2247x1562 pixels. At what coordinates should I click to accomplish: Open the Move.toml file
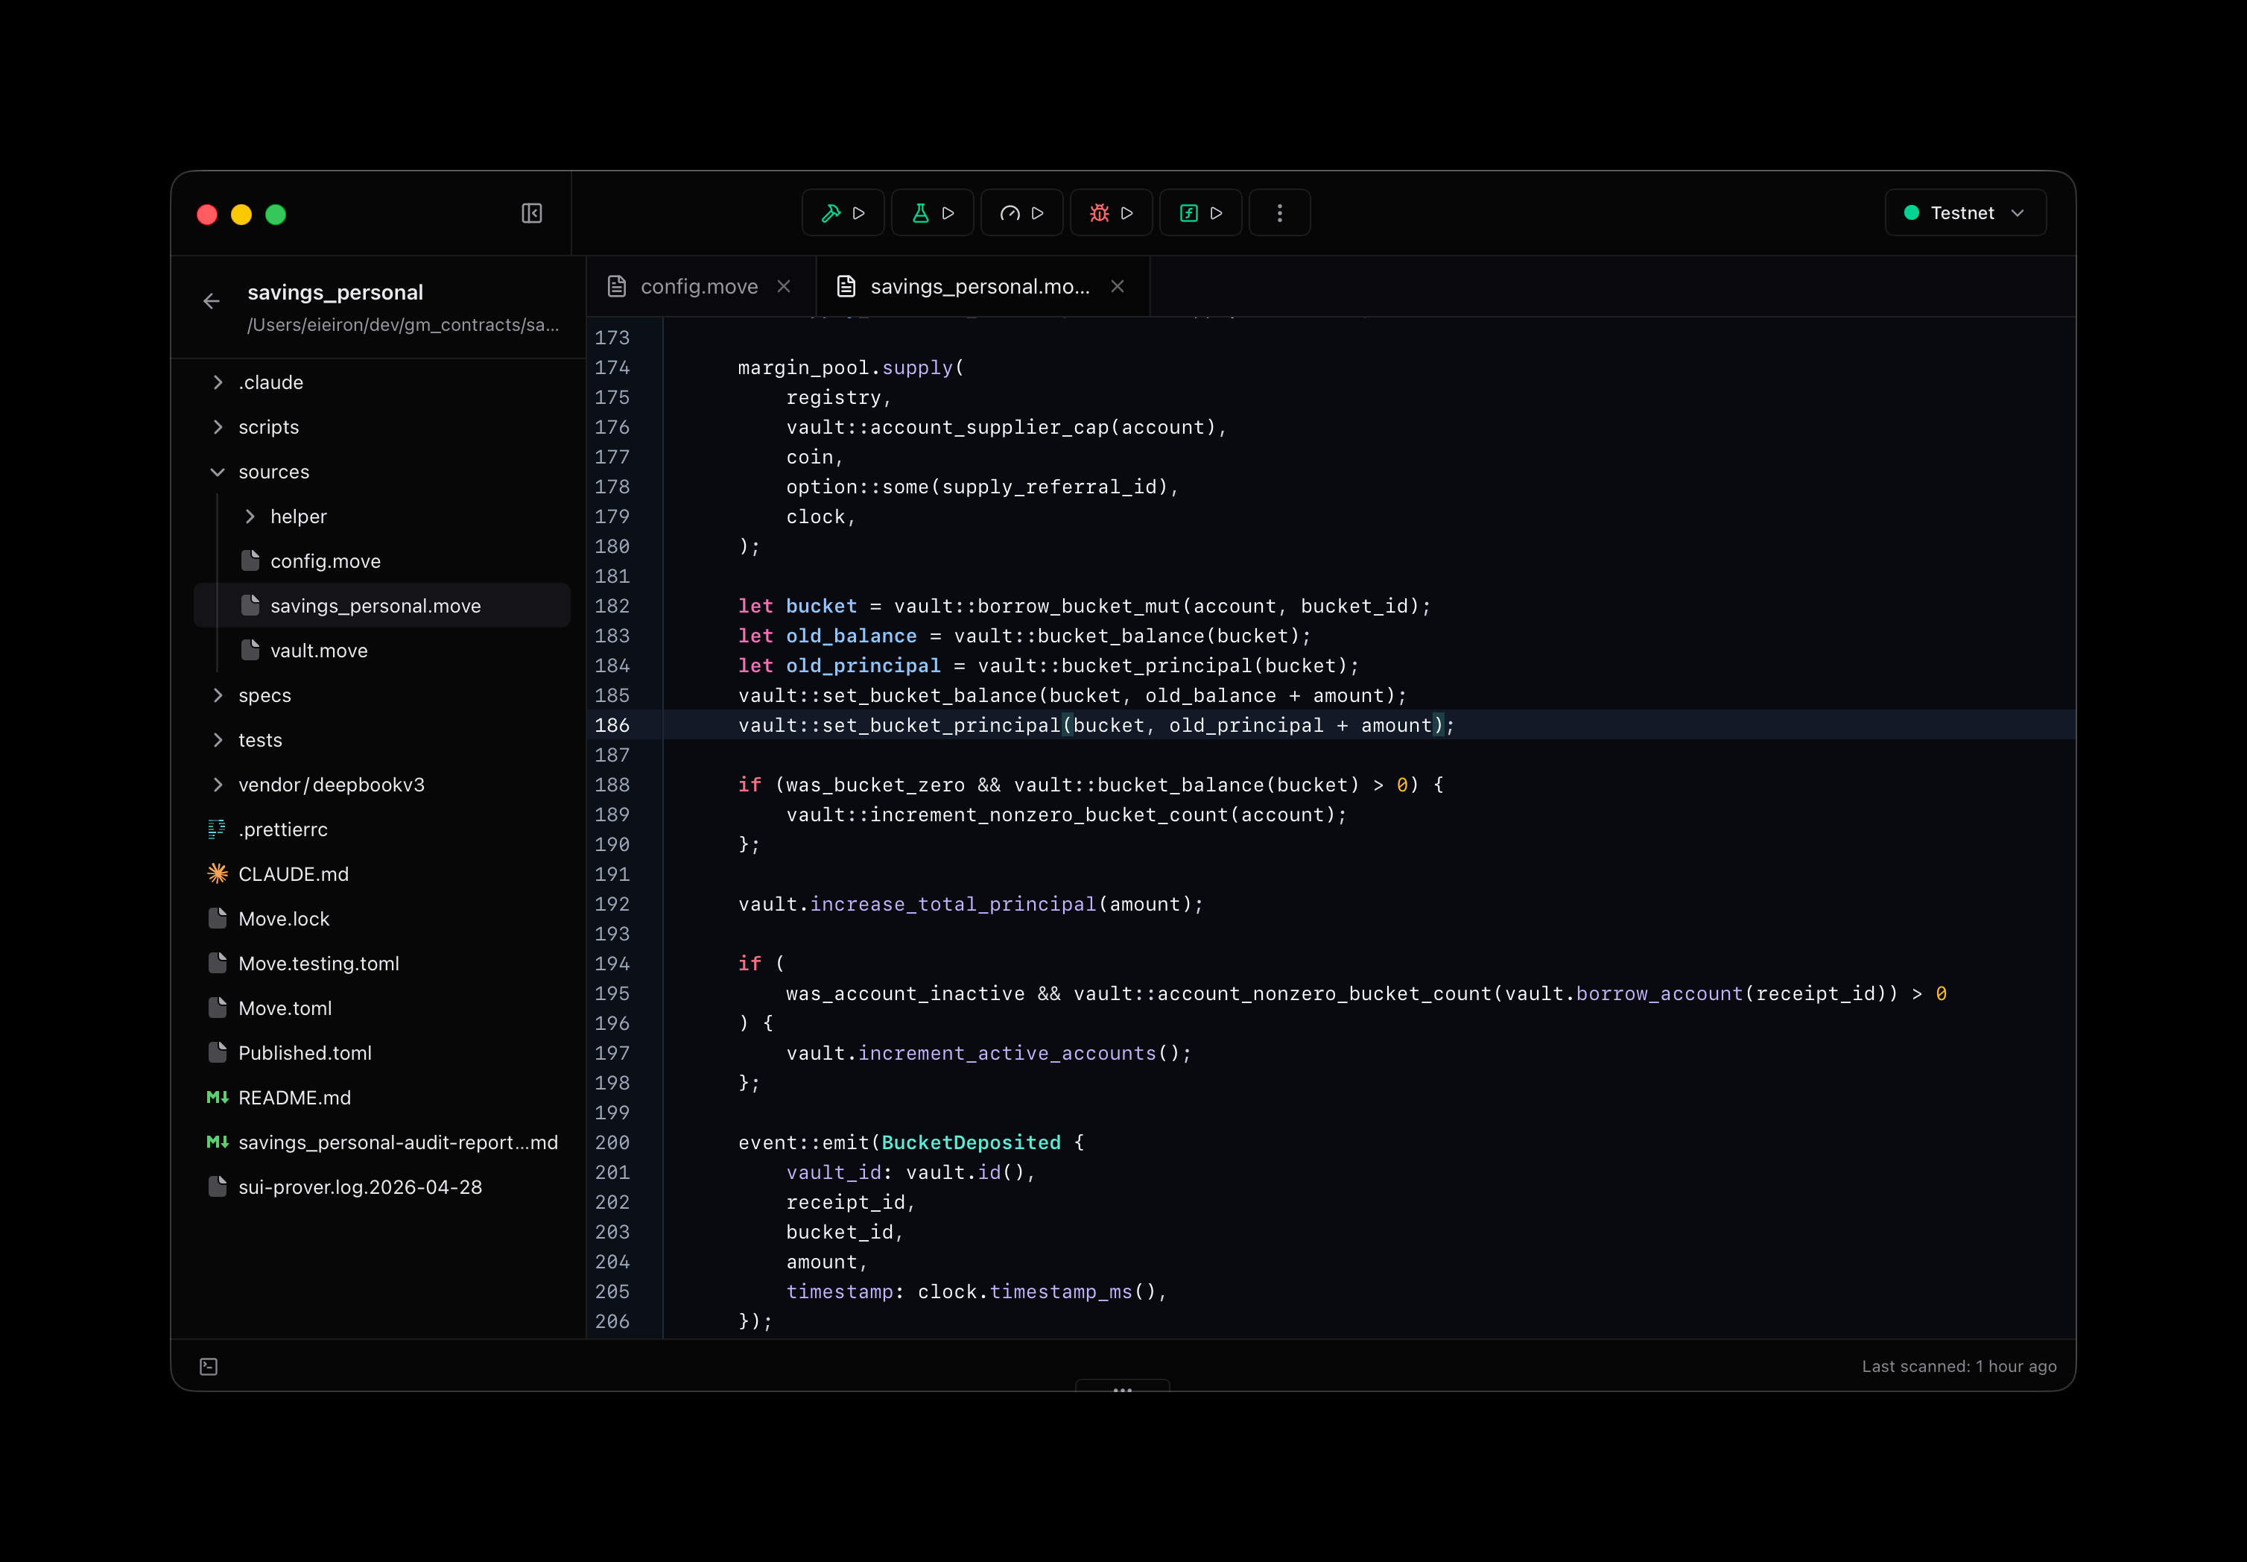pos(381,1009)
